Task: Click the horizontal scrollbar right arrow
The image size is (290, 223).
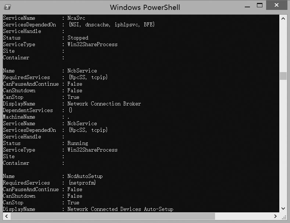Action: pyautogui.click(x=276, y=216)
